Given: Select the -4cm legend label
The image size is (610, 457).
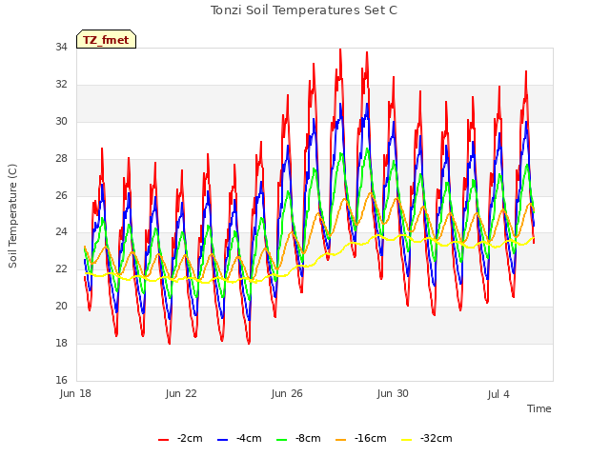Looking at the screenshot, I should [x=249, y=438].
